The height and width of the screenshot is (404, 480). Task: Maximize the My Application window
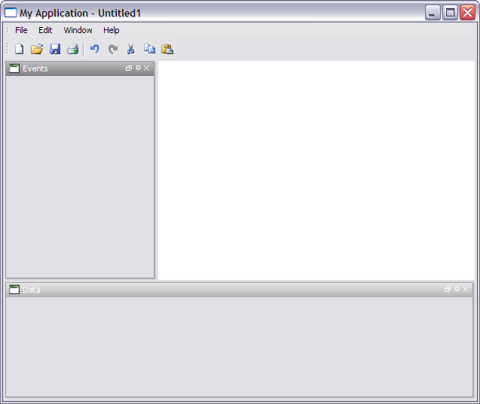tap(450, 13)
